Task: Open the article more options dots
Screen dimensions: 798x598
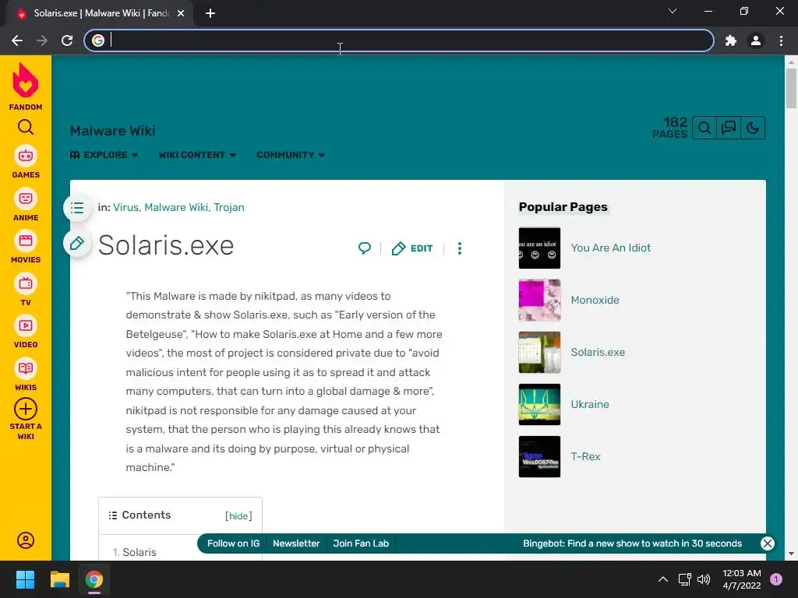Action: [x=460, y=248]
